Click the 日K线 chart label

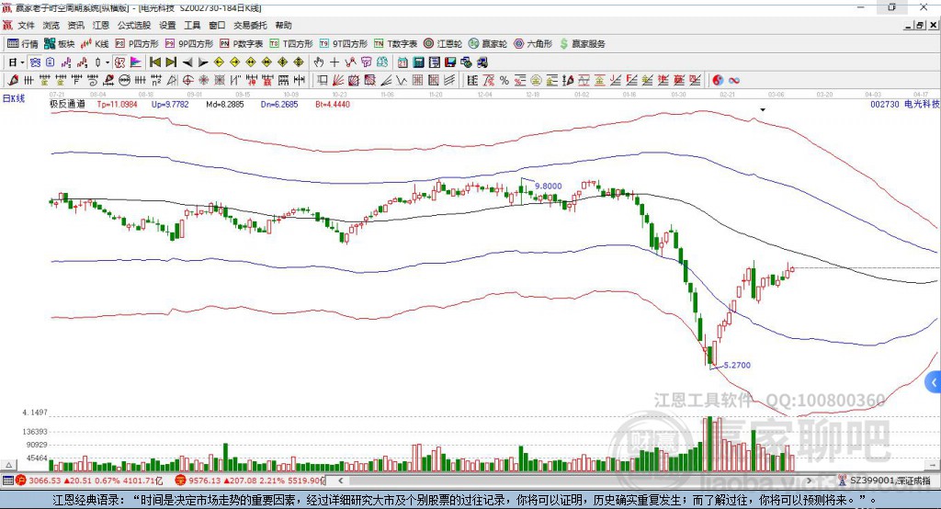tap(14, 98)
